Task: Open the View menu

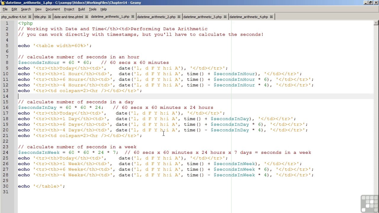Action: 38,9
